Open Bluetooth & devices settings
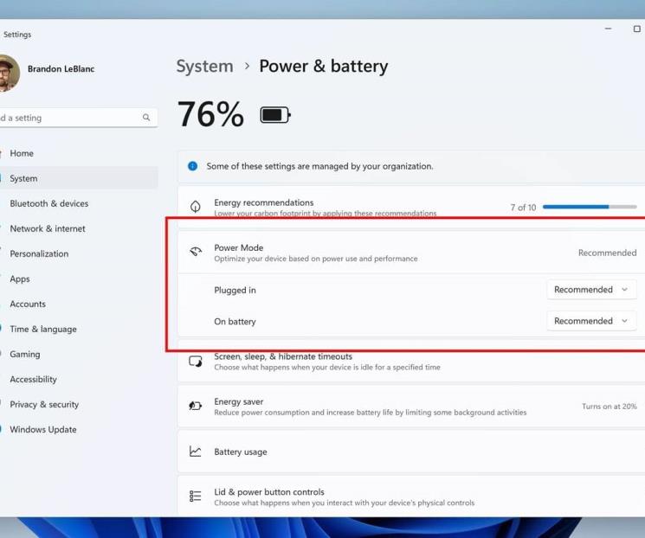 pyautogui.click(x=78, y=203)
